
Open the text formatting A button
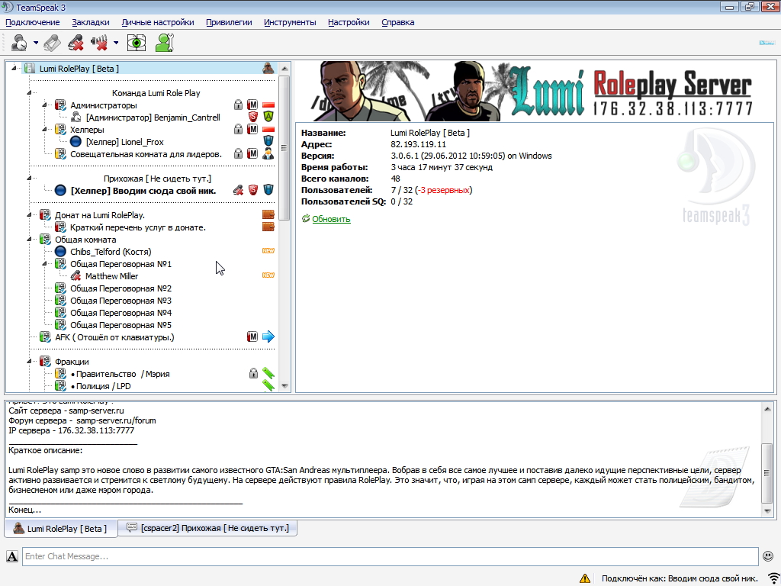12,556
